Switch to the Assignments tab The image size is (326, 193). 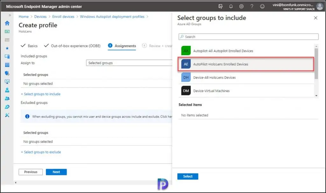click(122, 46)
